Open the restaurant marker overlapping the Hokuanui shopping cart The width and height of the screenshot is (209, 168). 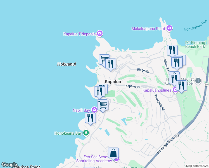pyautogui.click(x=111, y=65)
